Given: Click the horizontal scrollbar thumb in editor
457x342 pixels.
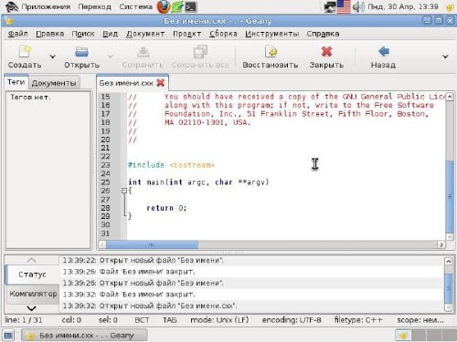Looking at the screenshot, I should (152, 244).
